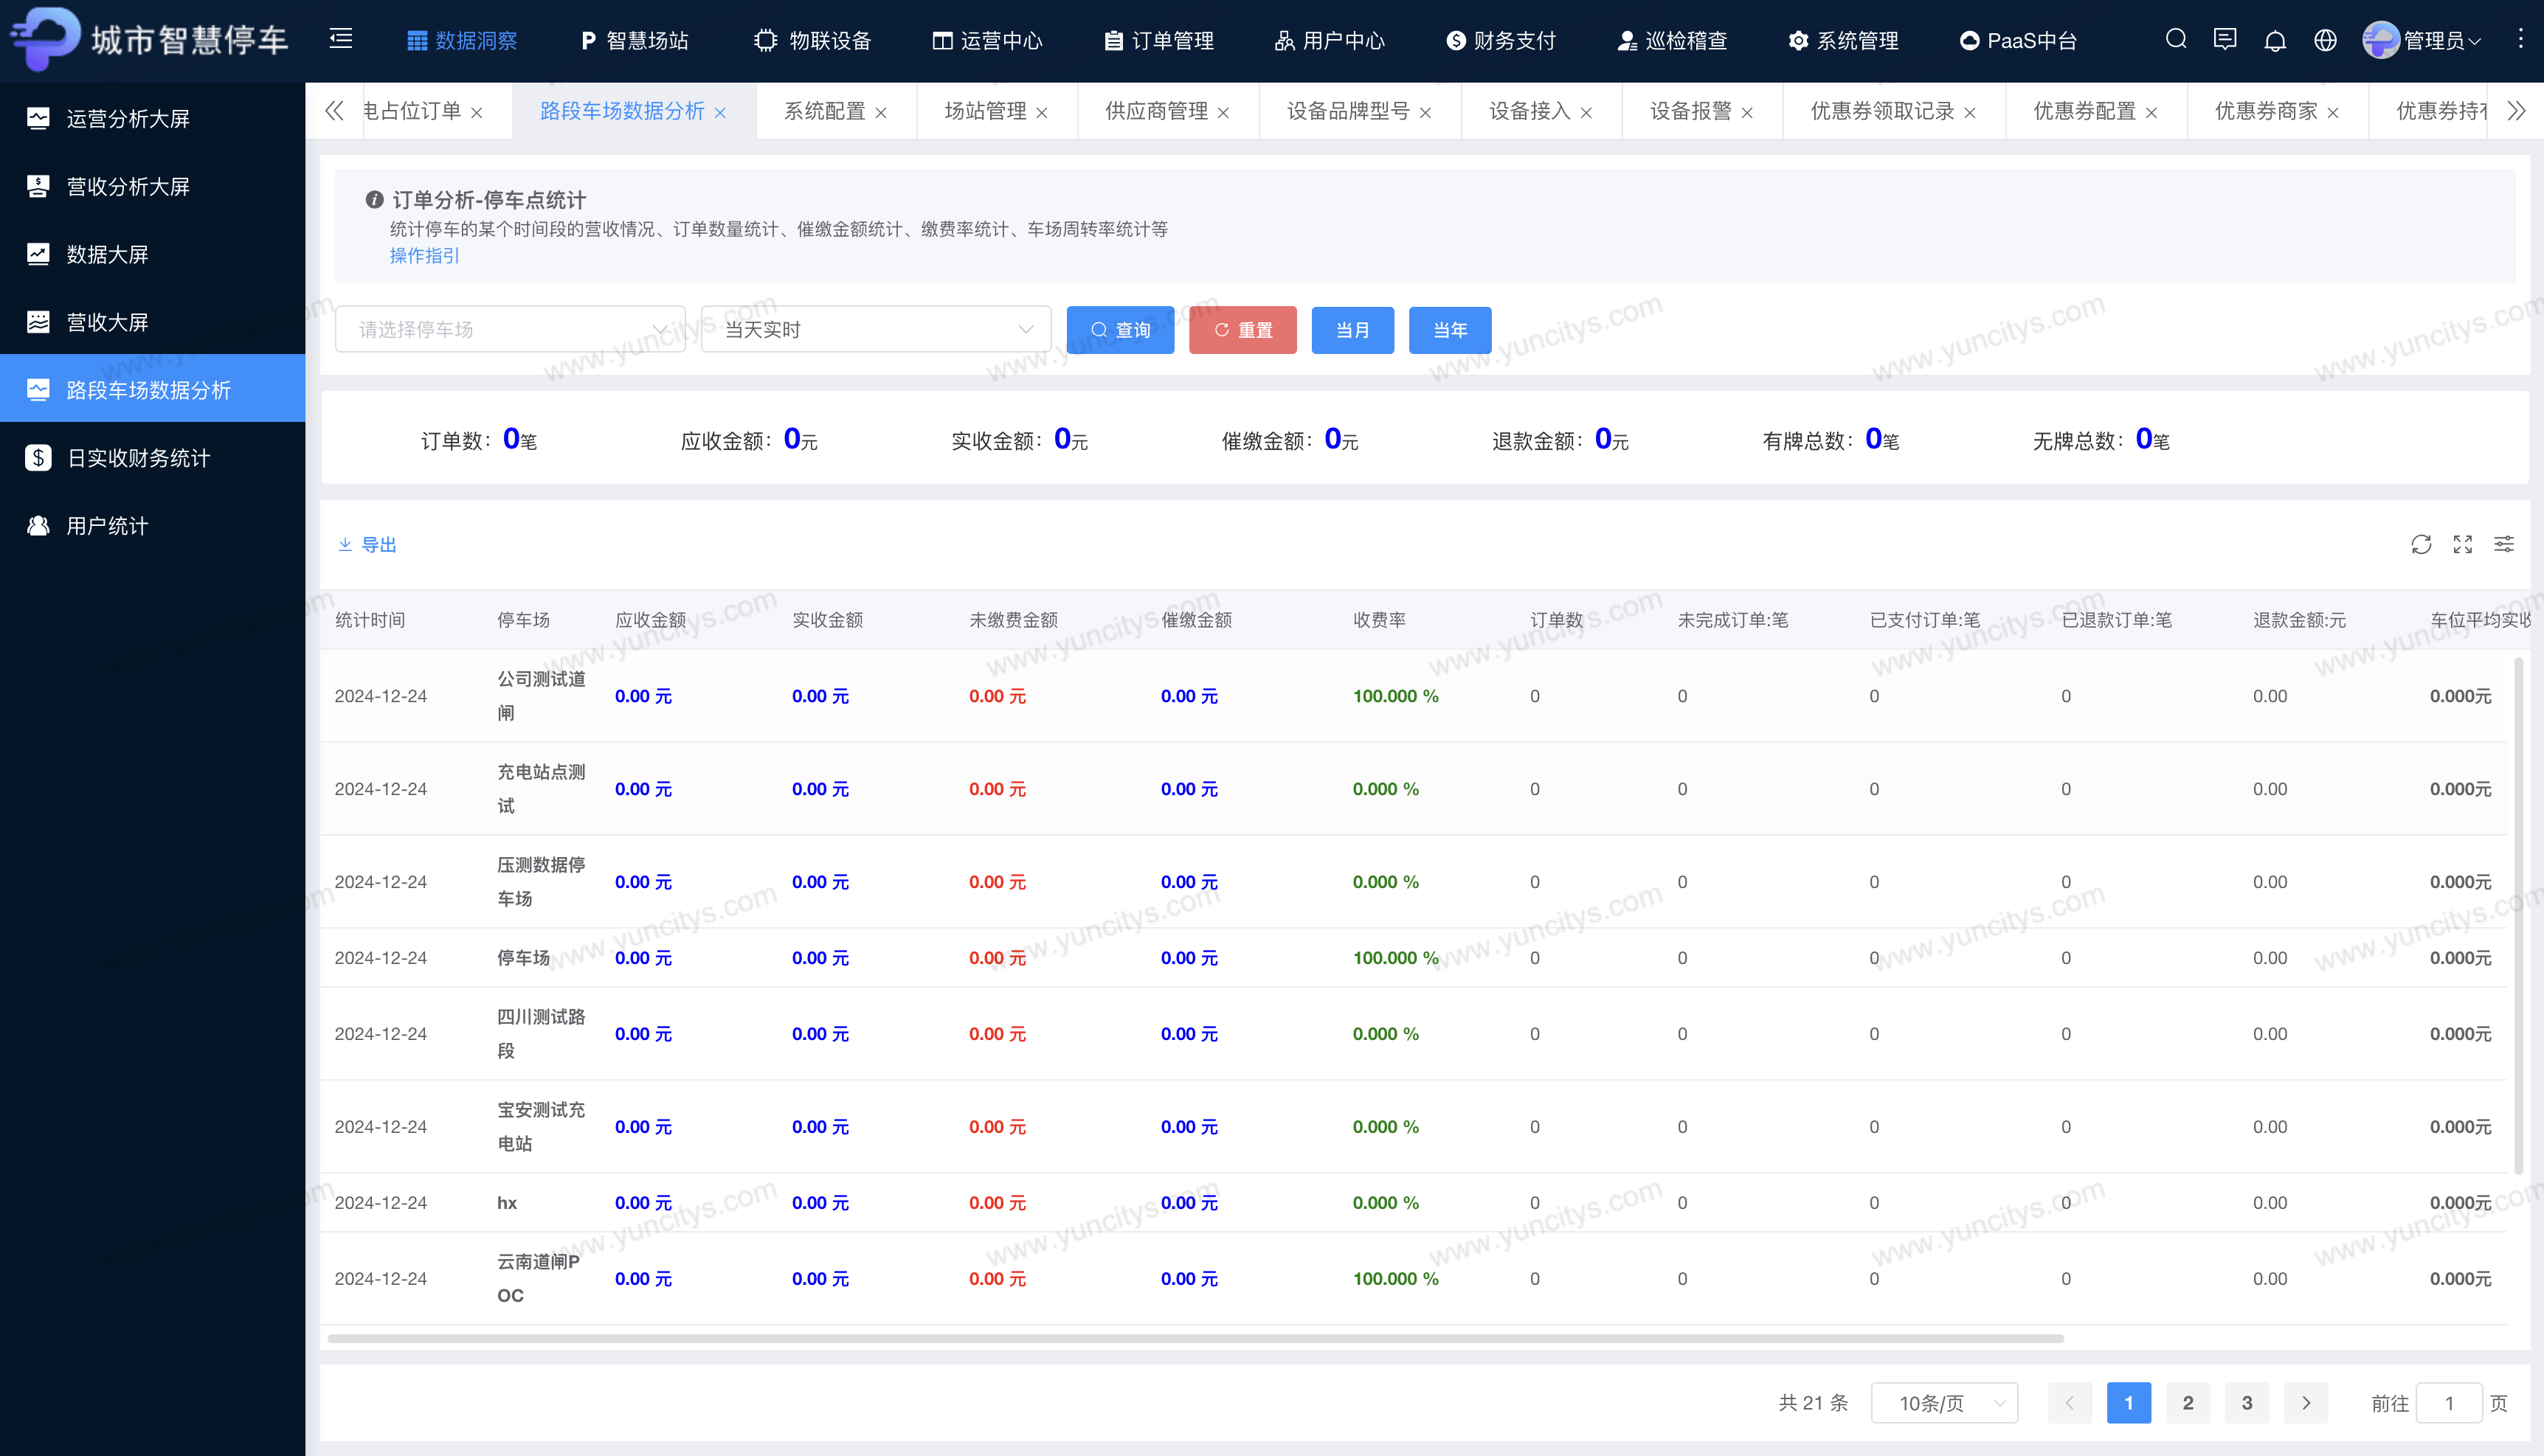The image size is (2544, 1456).
Task: Go to pagination page 2
Action: point(2188,1403)
